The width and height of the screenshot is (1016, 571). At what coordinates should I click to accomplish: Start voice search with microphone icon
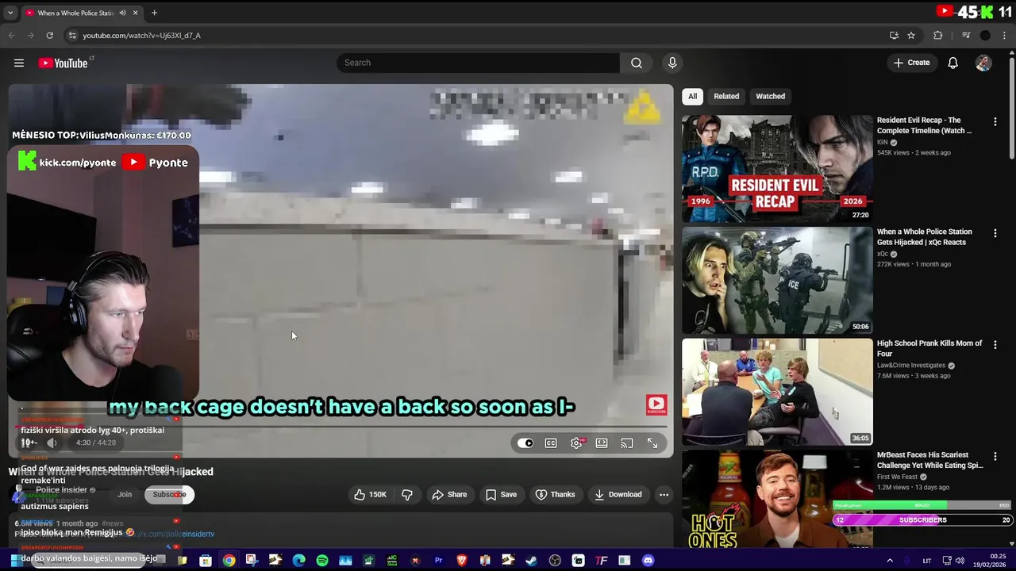pos(672,63)
